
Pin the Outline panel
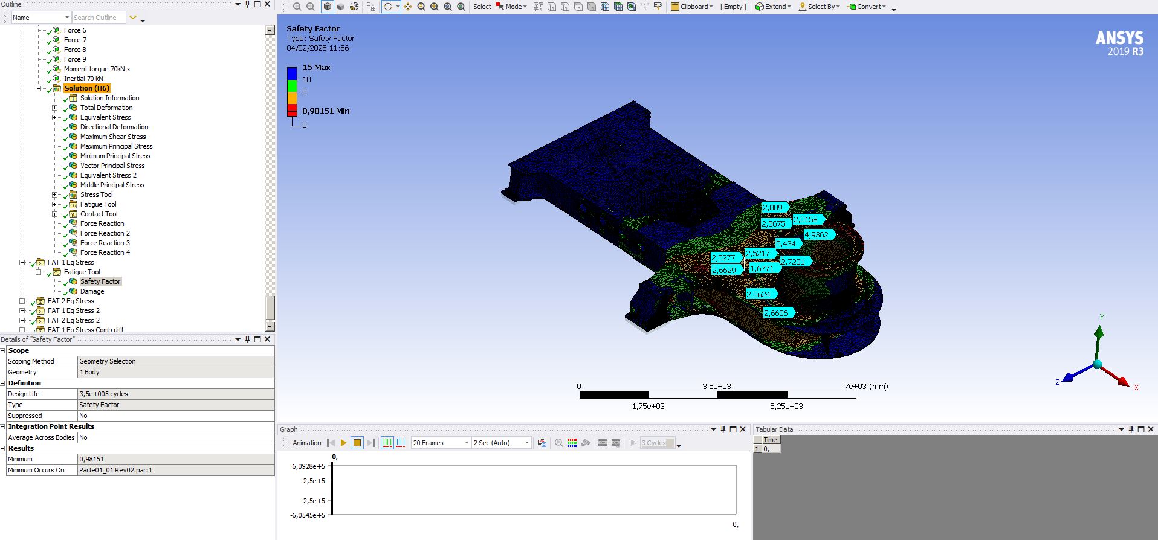[247, 4]
